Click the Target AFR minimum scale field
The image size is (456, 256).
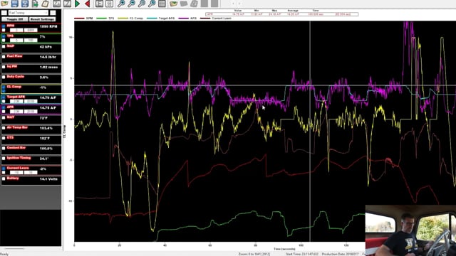click(x=16, y=101)
